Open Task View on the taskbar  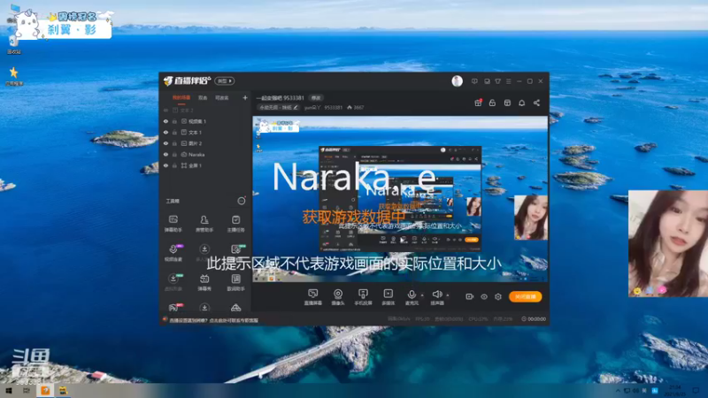[x=27, y=391]
